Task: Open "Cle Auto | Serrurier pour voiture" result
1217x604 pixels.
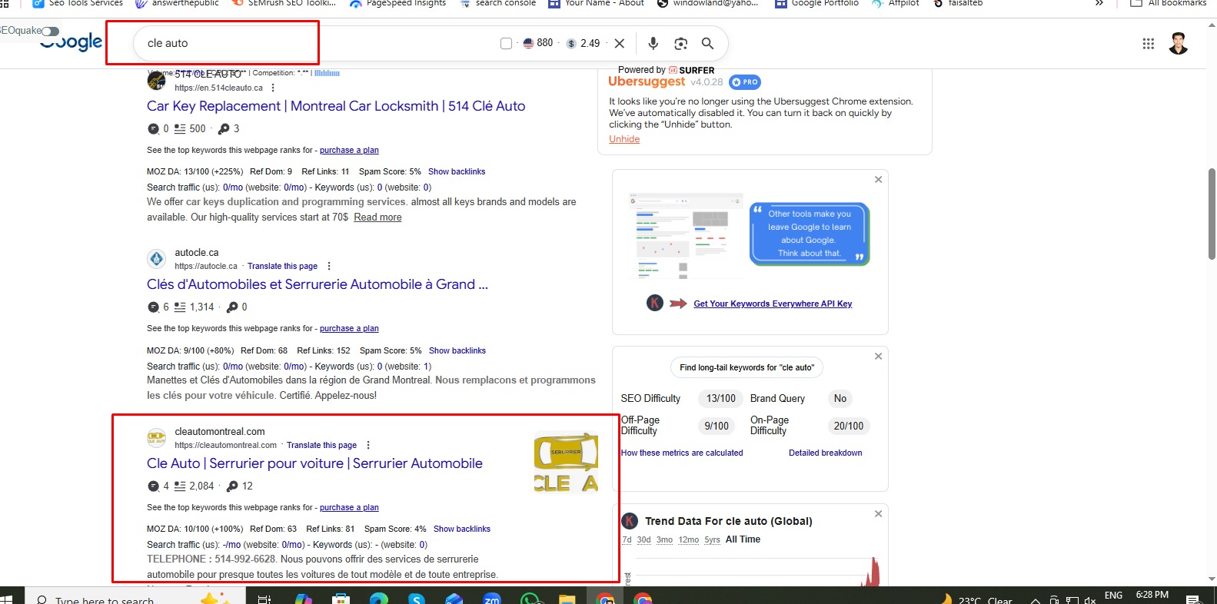Action: click(314, 463)
